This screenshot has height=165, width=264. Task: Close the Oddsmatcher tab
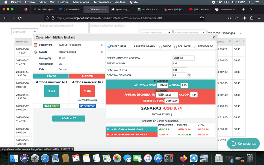tap(105, 9)
